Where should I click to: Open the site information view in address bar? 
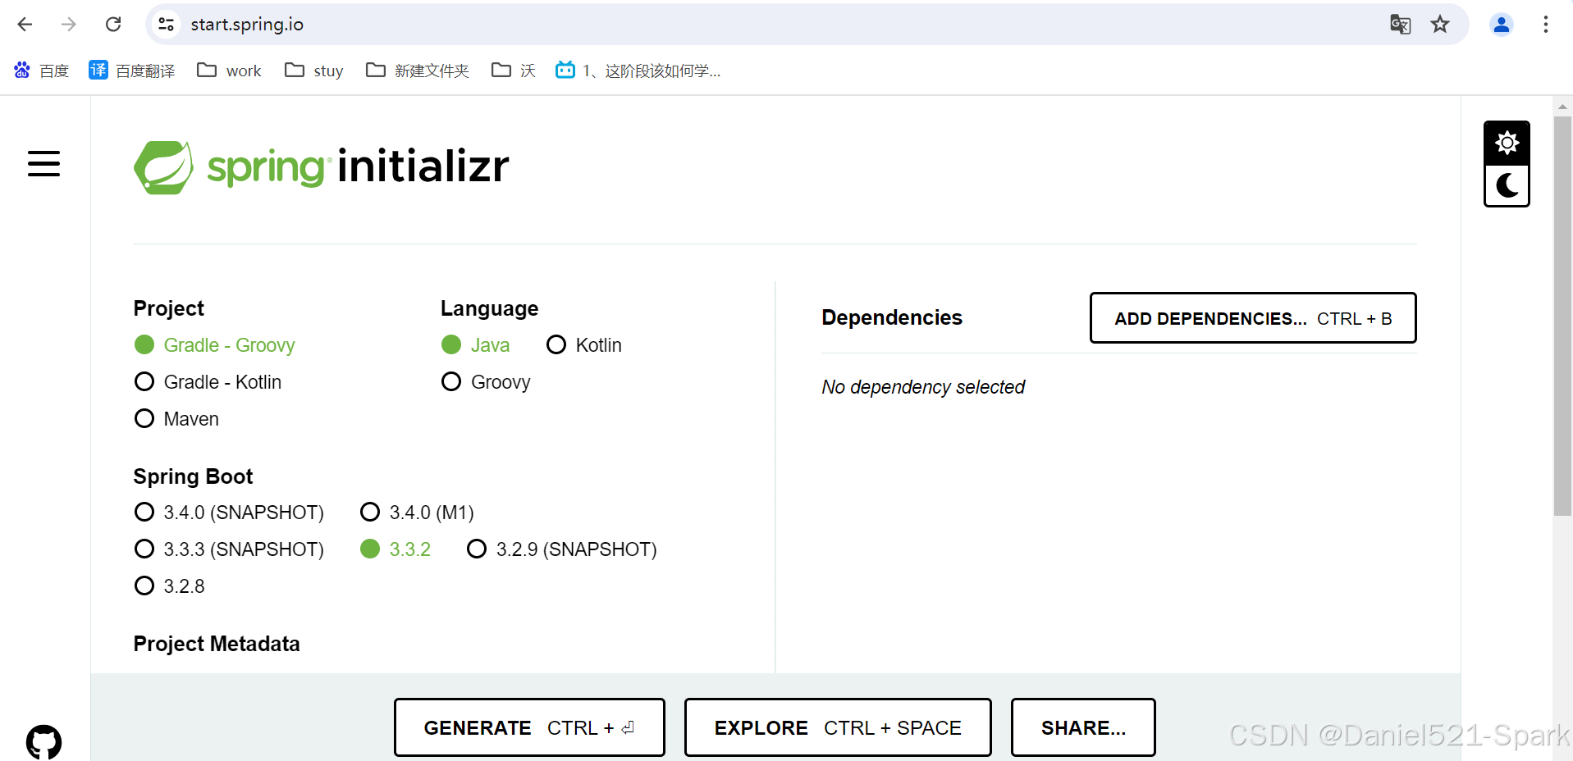pos(166,24)
